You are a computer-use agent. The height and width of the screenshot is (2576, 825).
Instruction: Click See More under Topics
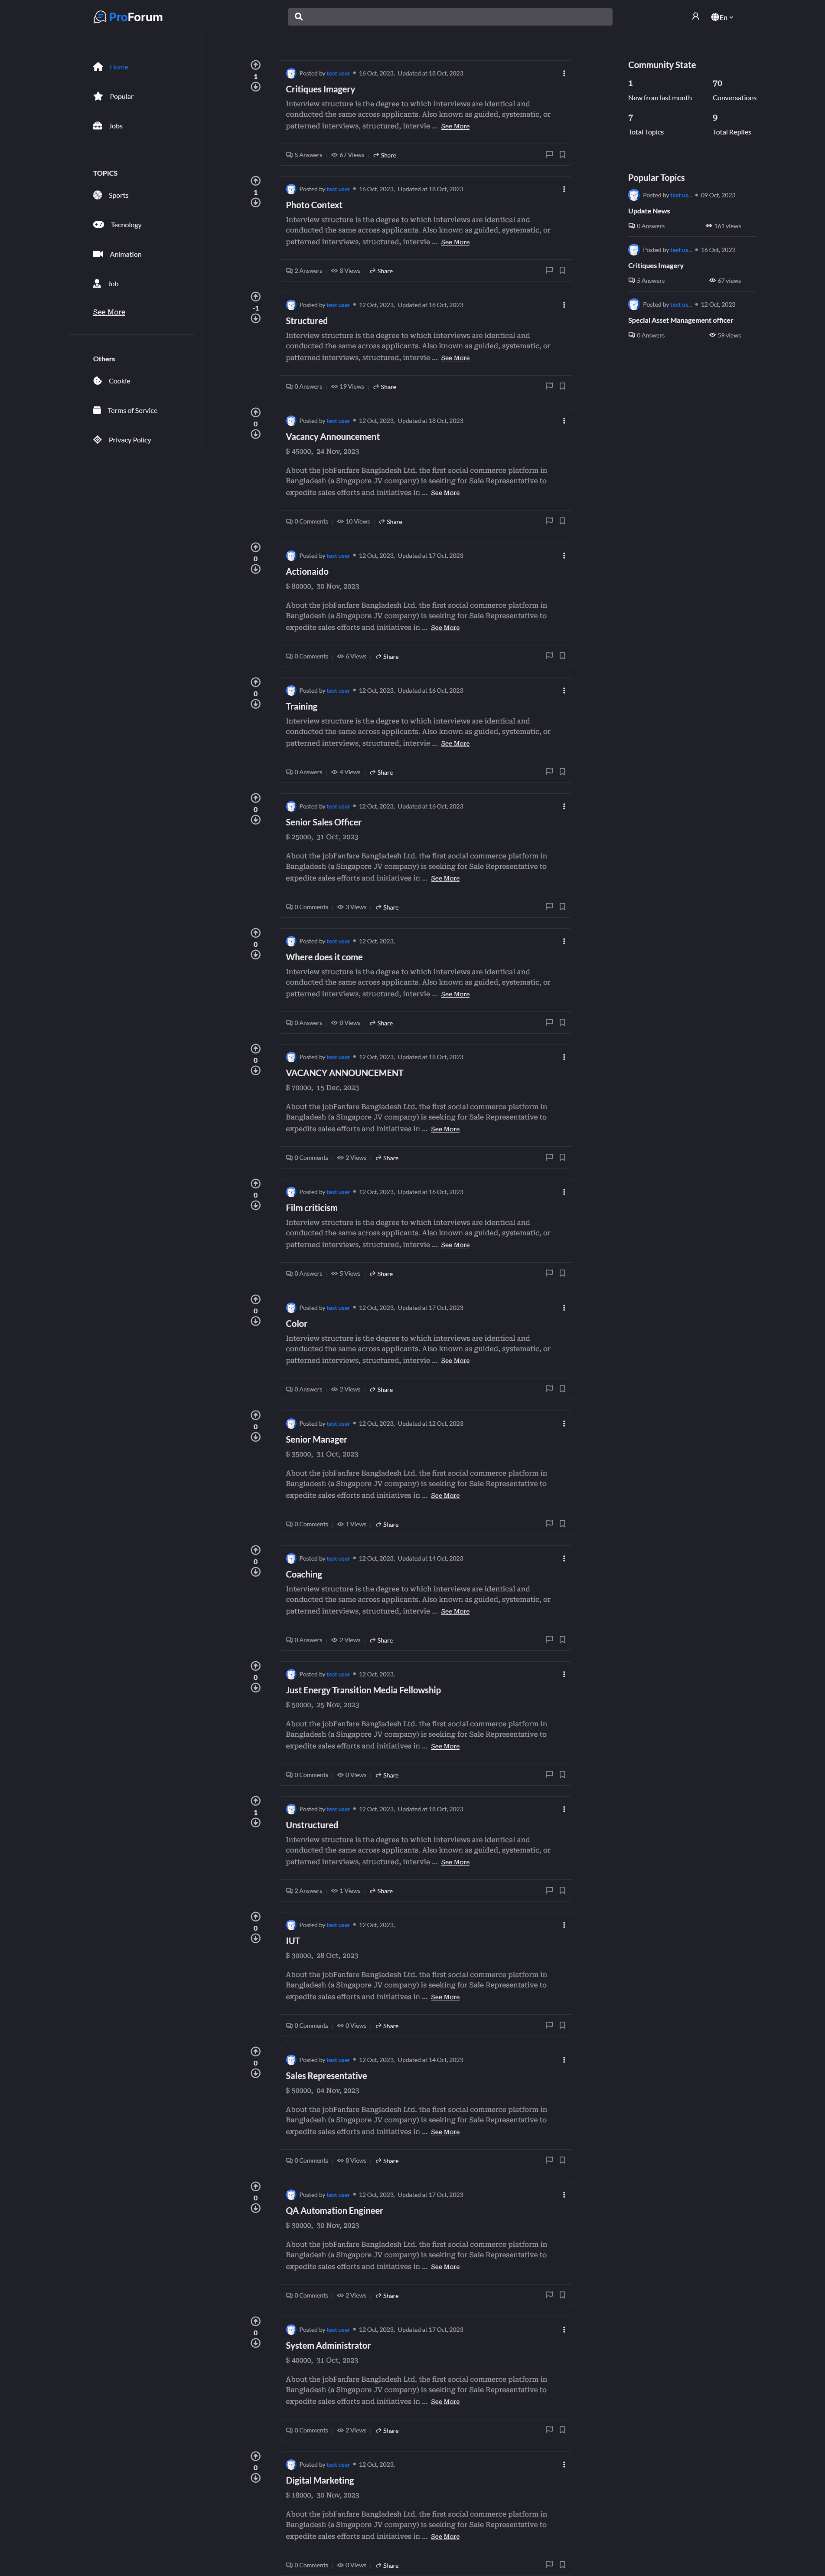[x=109, y=312]
